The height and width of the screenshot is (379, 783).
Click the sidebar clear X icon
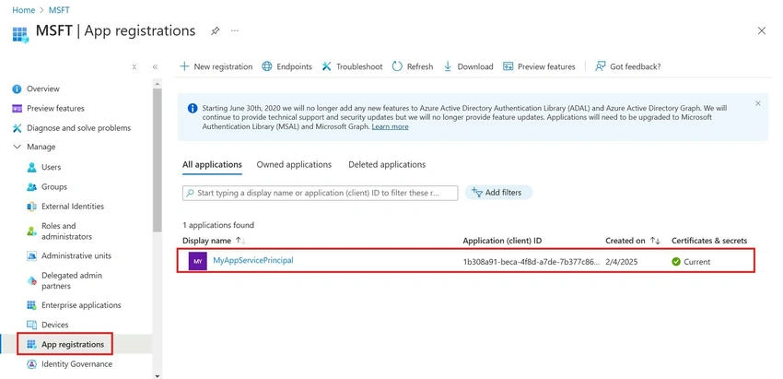134,67
